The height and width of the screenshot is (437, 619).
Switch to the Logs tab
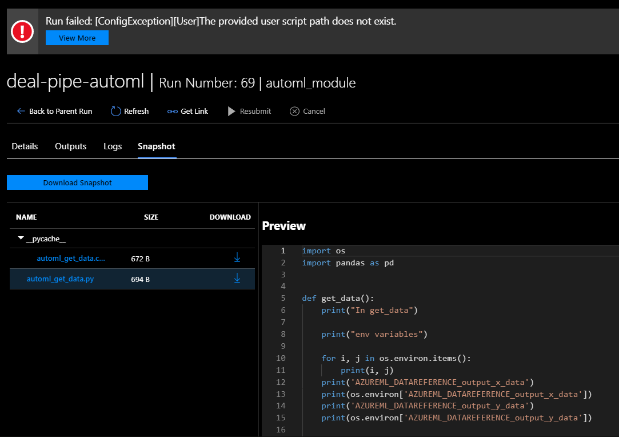click(112, 146)
